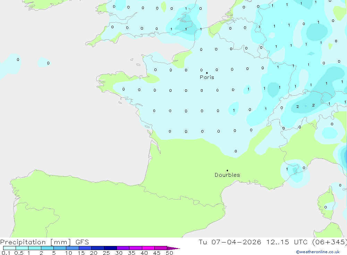Screen dimensions: 347x255
Task: Click the legend label '20'
Action: (x=94, y=253)
